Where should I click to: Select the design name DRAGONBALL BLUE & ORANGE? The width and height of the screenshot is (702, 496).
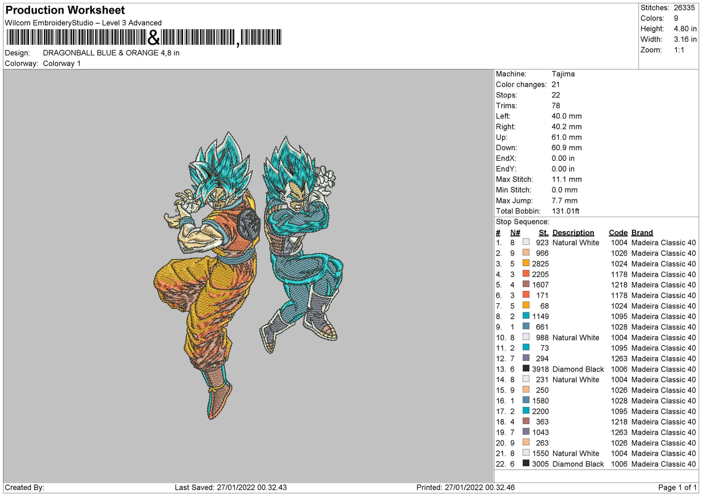(111, 53)
